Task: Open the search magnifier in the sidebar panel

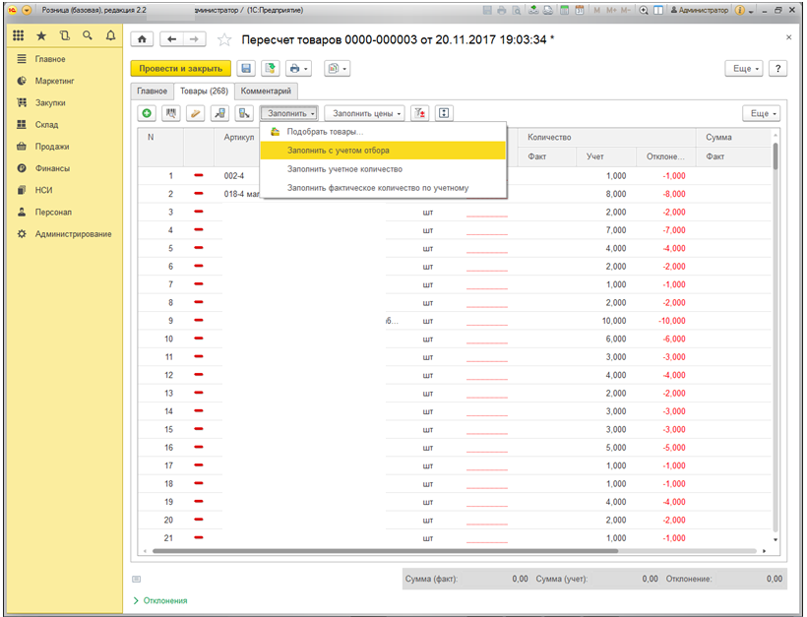Action: (88, 35)
